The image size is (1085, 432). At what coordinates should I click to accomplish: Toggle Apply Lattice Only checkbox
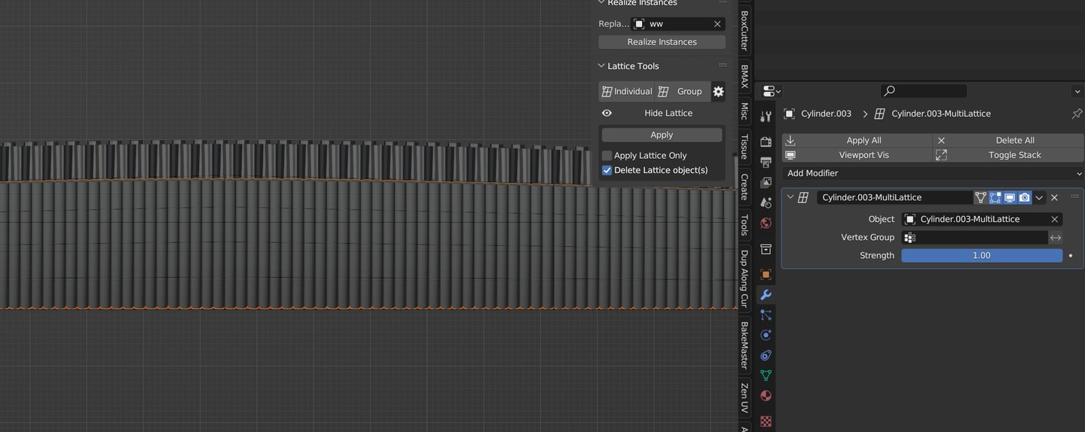607,156
